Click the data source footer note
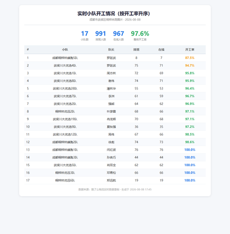Screen dimensions: 230x234 point(115,190)
